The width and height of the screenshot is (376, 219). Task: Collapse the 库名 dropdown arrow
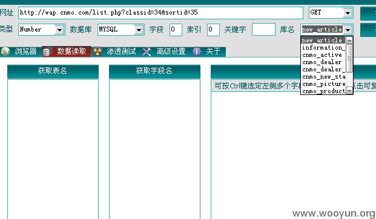(348, 30)
